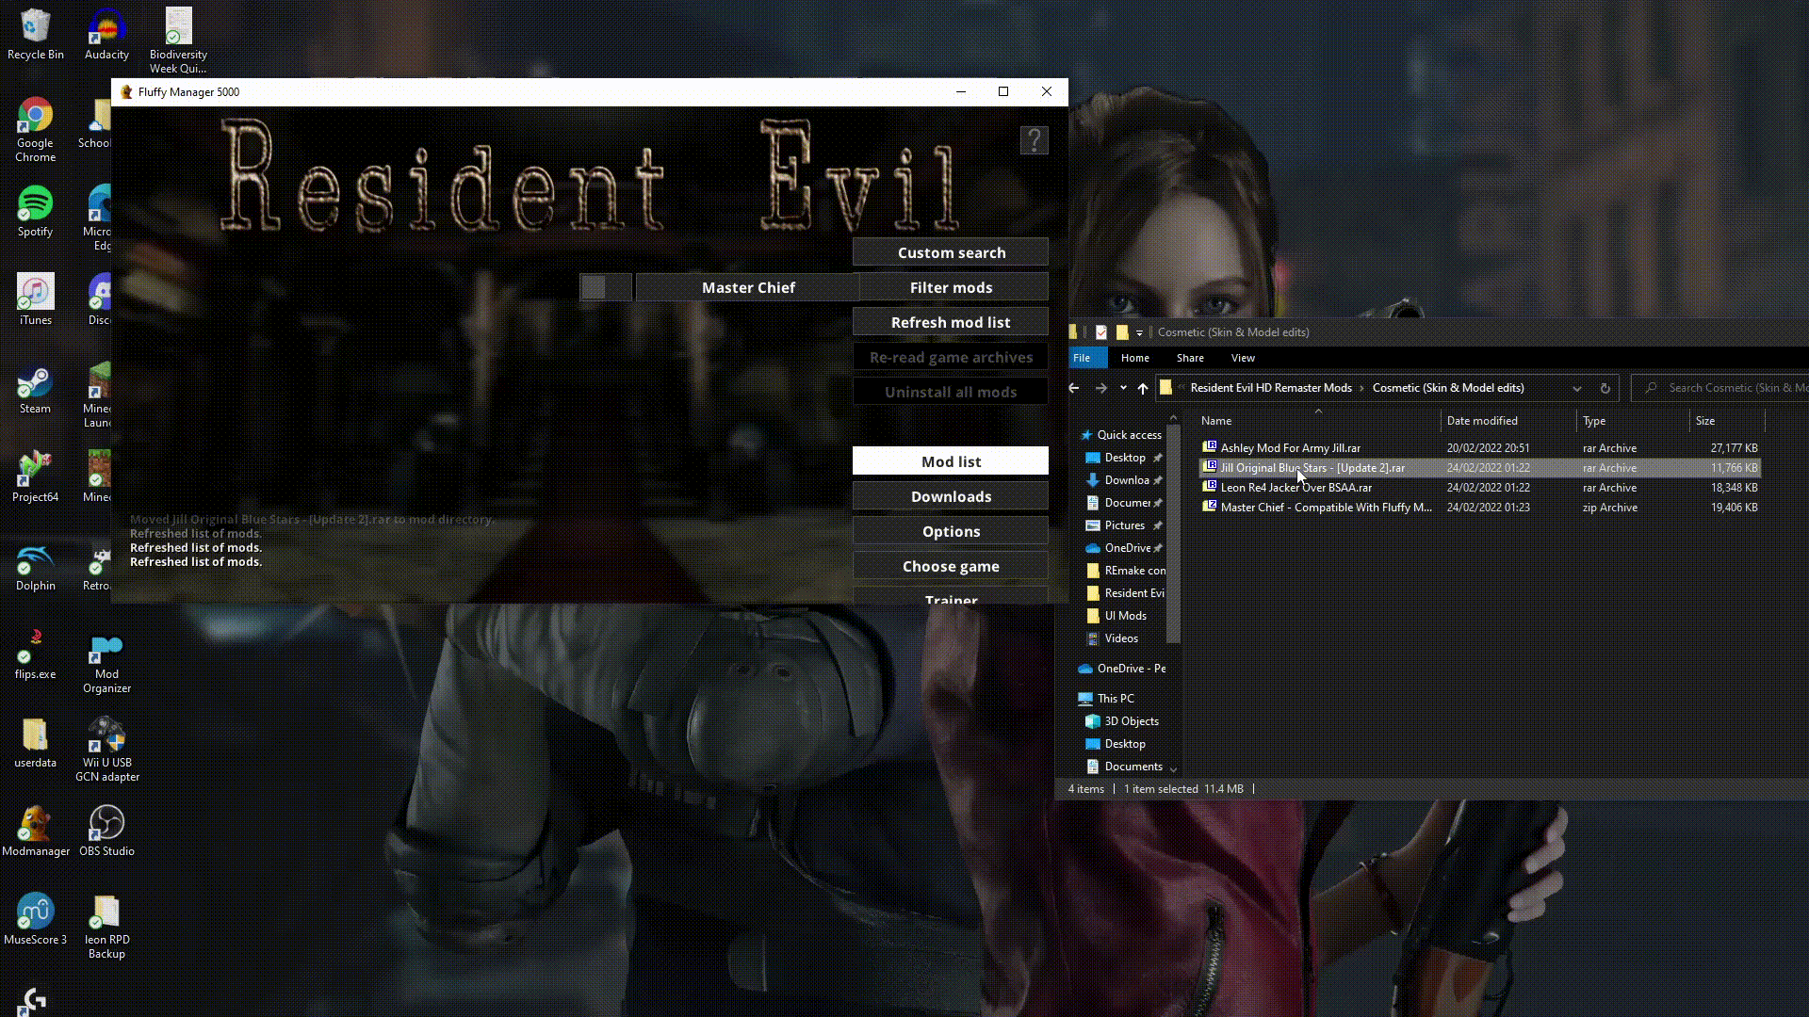Click the help question mark icon
The image size is (1809, 1017).
point(1034,140)
